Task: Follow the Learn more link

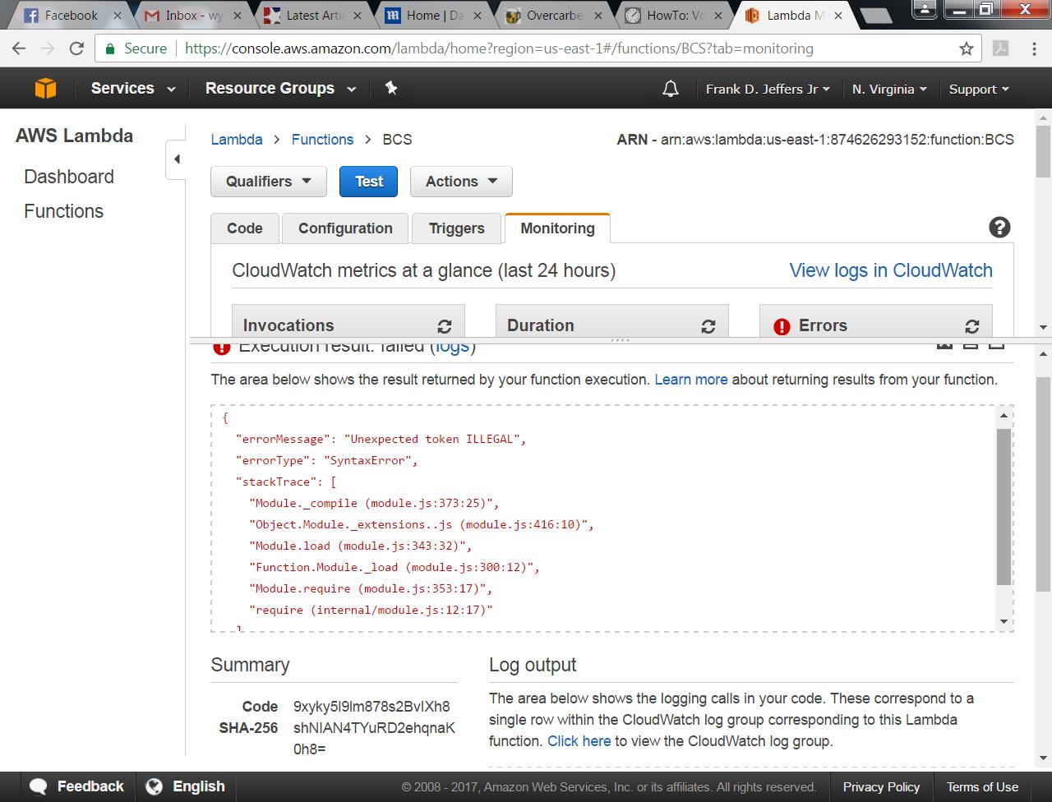Action: [x=691, y=380]
